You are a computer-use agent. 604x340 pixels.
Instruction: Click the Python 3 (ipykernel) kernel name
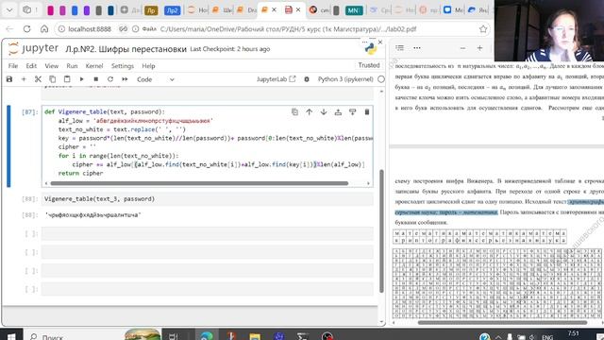345,79
